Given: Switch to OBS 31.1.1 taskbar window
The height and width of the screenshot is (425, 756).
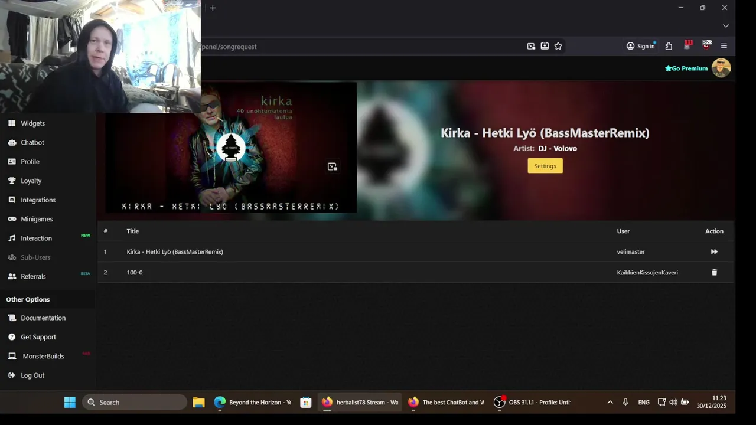Looking at the screenshot, I should (x=533, y=402).
